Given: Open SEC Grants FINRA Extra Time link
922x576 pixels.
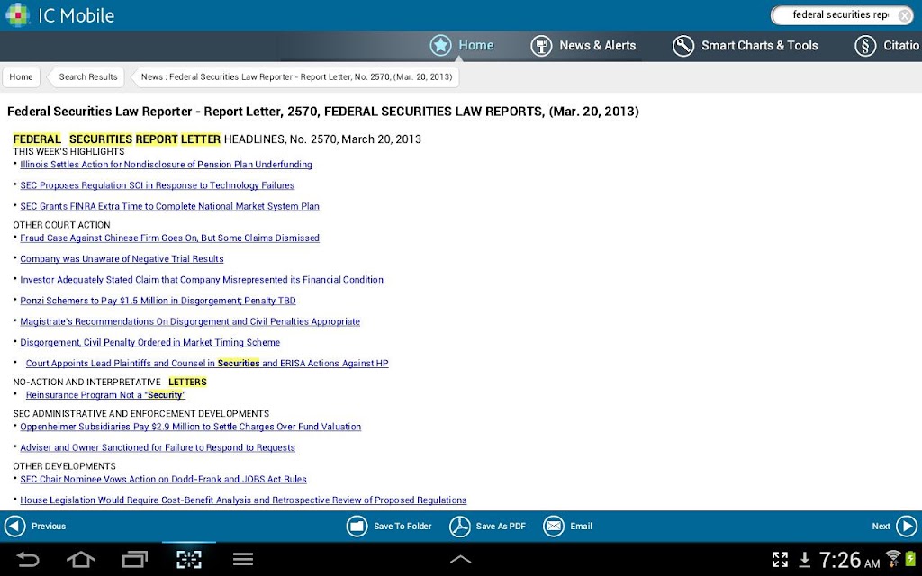Looking at the screenshot, I should (x=169, y=206).
